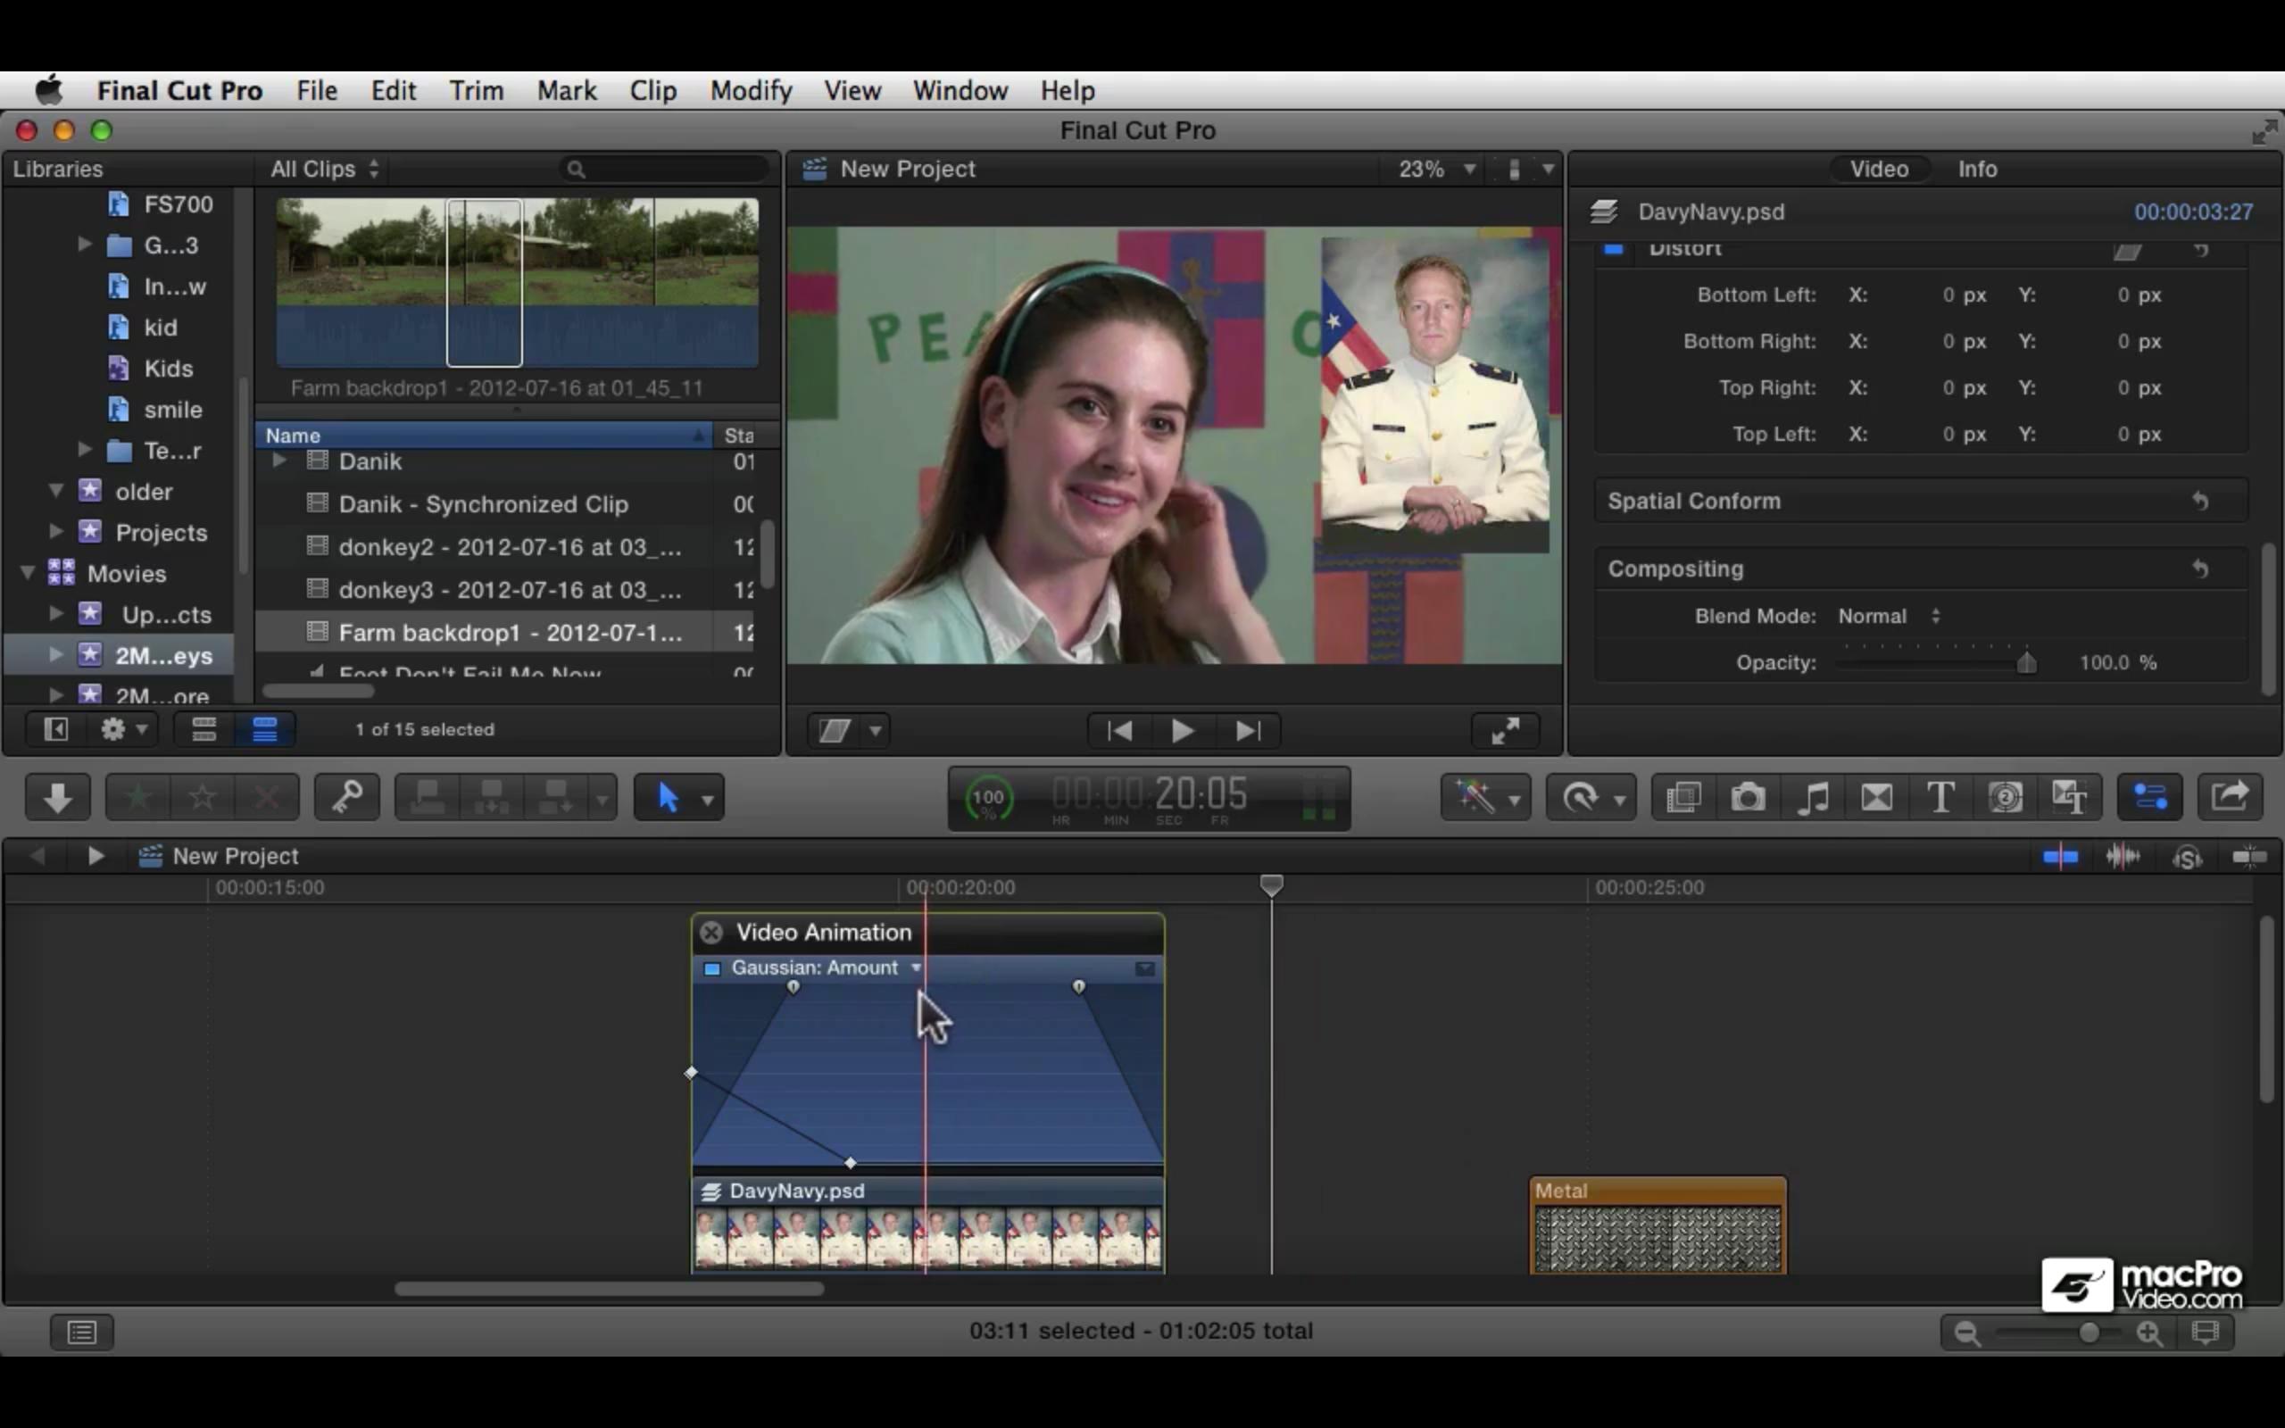This screenshot has height=1428, width=2285.
Task: Go to previous edit in viewer
Action: pyautogui.click(x=1120, y=730)
